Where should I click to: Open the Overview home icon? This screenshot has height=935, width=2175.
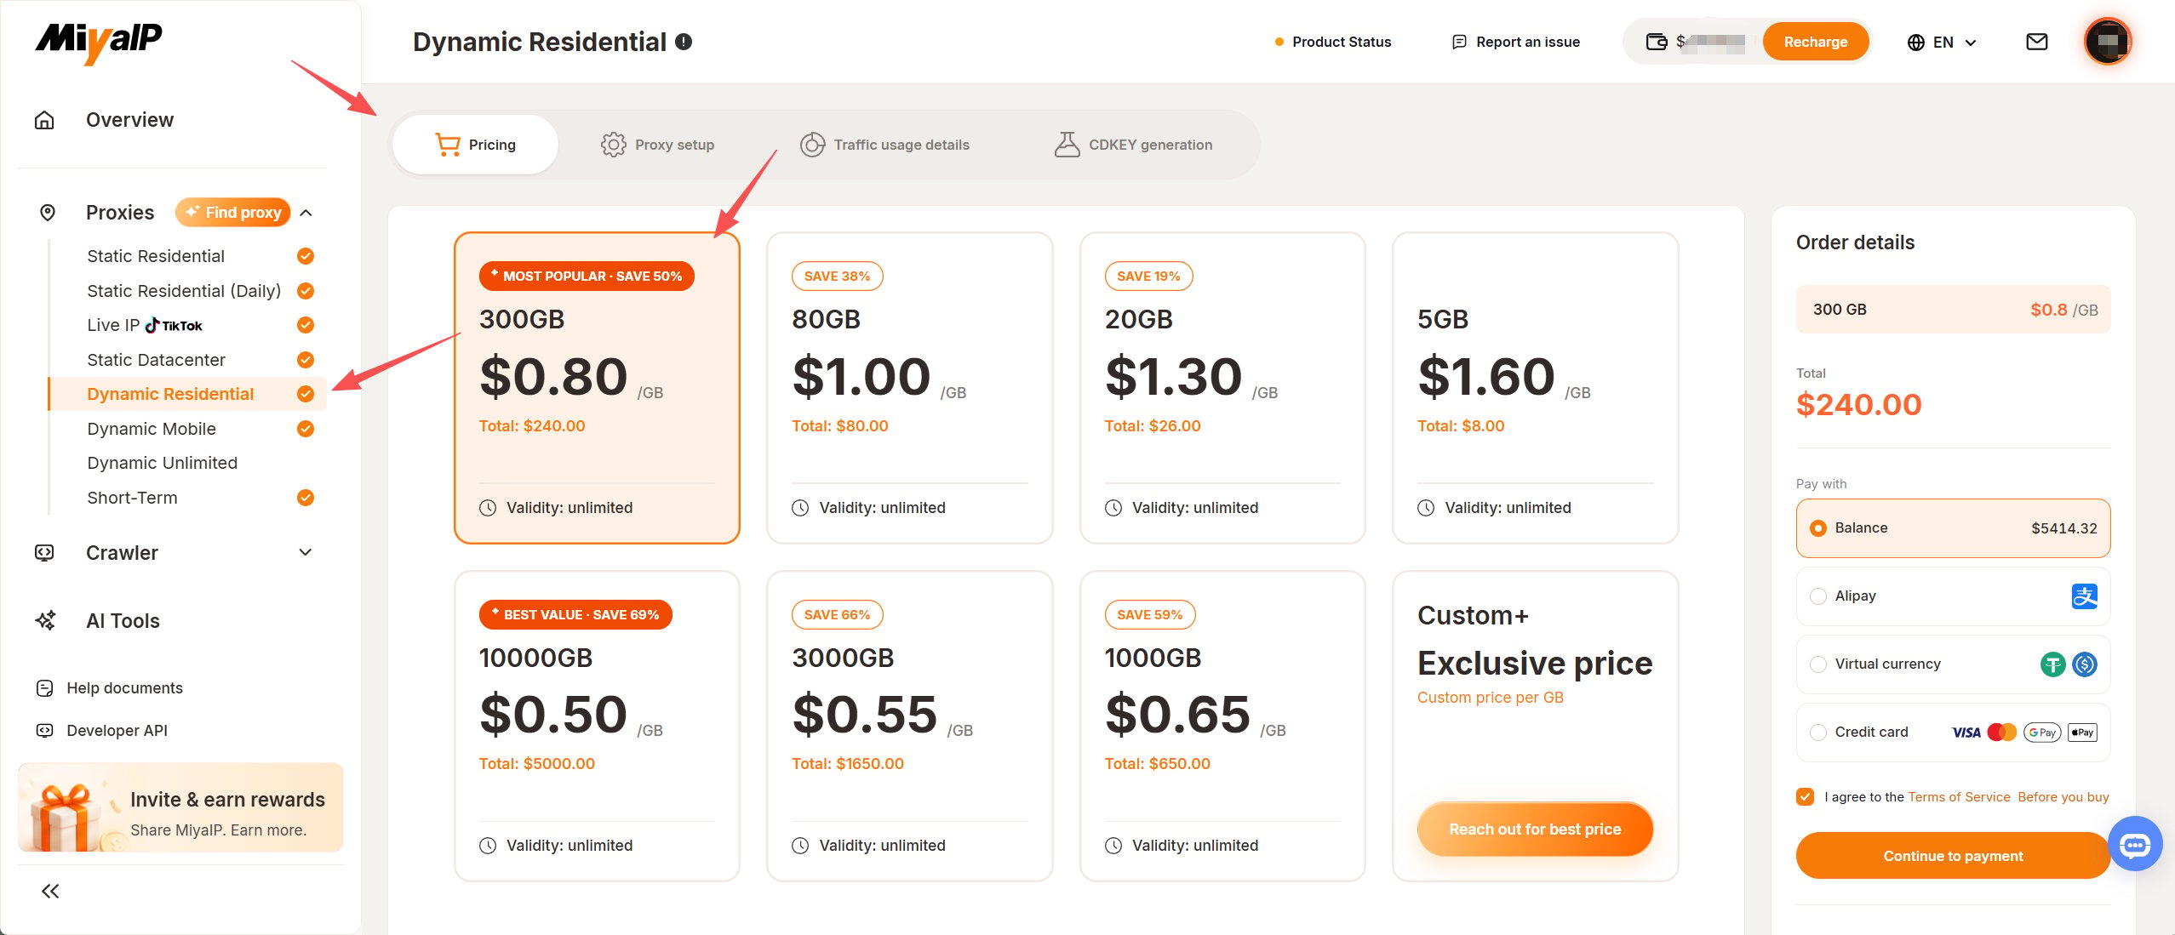(x=44, y=120)
